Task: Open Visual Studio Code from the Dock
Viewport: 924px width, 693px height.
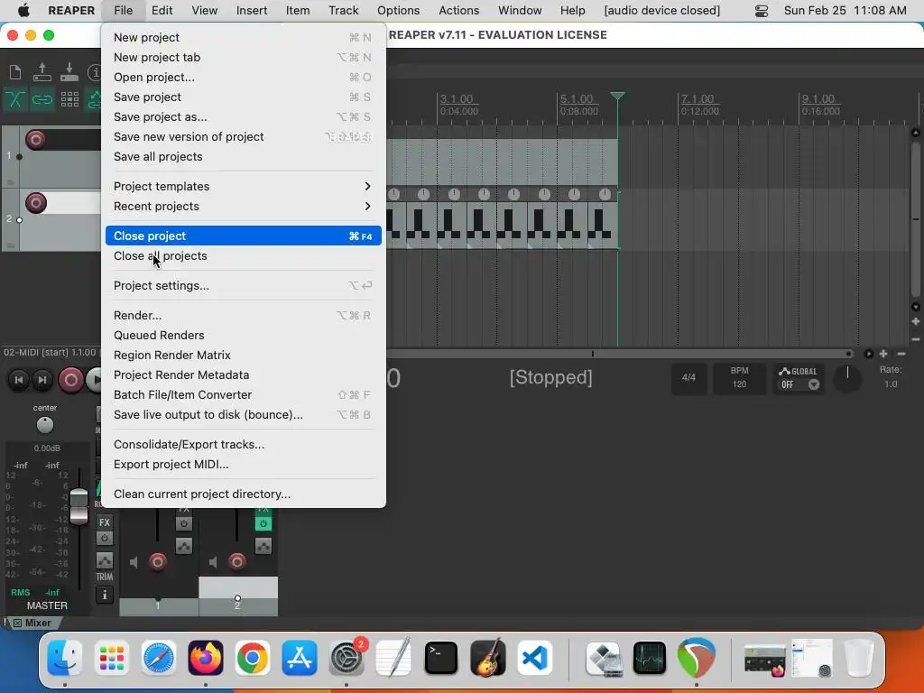Action: [x=535, y=658]
